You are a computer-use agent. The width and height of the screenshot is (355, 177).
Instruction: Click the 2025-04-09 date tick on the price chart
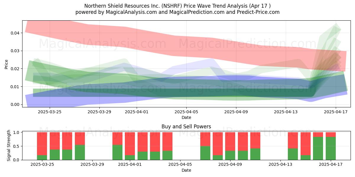pyautogui.click(x=236, y=112)
